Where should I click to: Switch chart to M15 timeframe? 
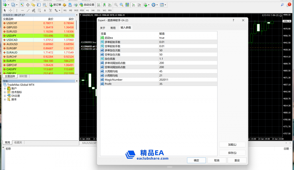pyautogui.click(x=76, y=11)
